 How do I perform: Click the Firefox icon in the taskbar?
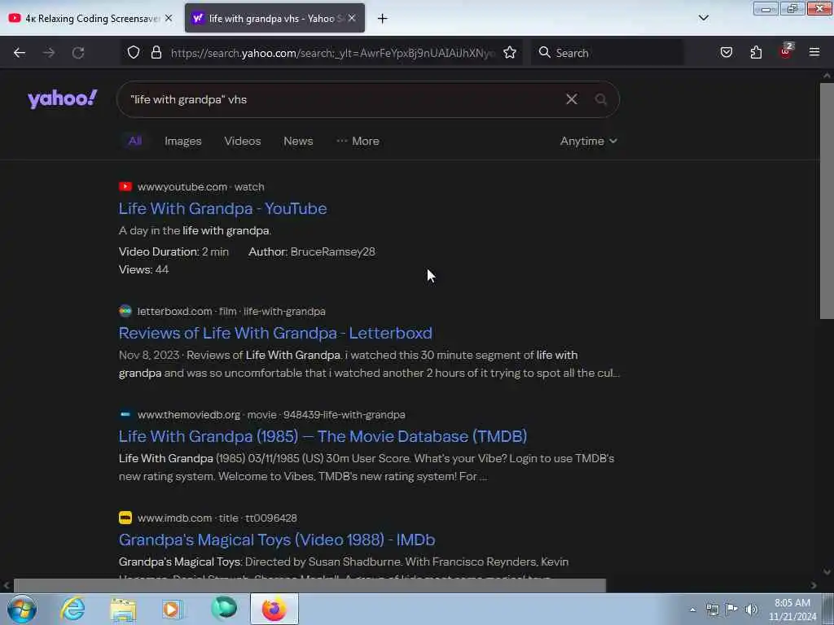[274, 609]
